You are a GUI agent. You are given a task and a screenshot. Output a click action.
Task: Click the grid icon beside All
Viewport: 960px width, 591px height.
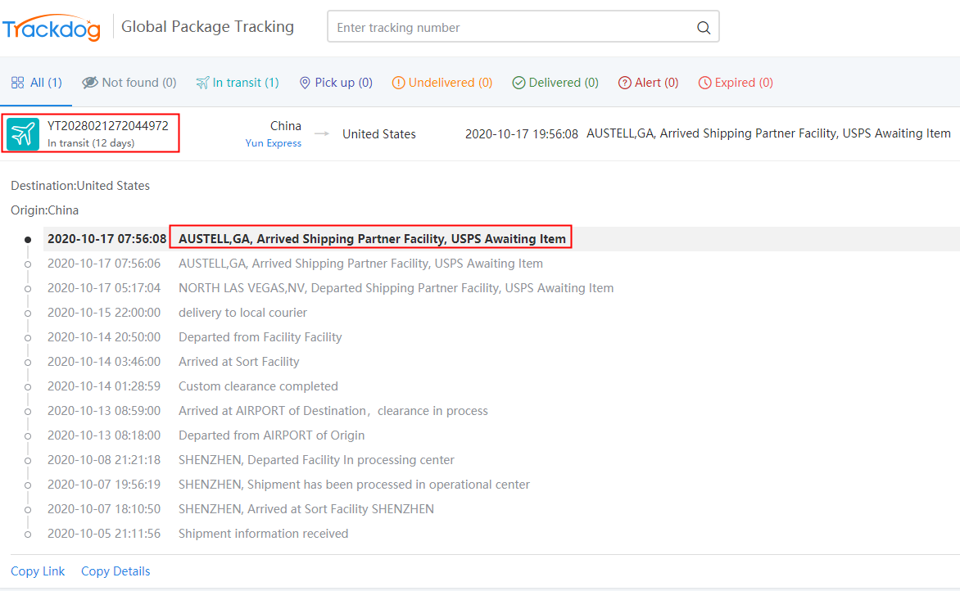click(x=17, y=83)
